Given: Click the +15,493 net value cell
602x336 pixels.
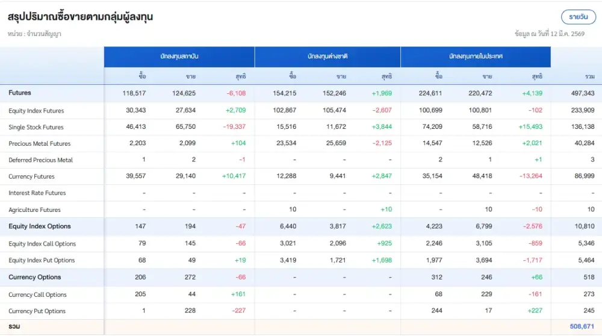Looking at the screenshot, I should point(530,127).
